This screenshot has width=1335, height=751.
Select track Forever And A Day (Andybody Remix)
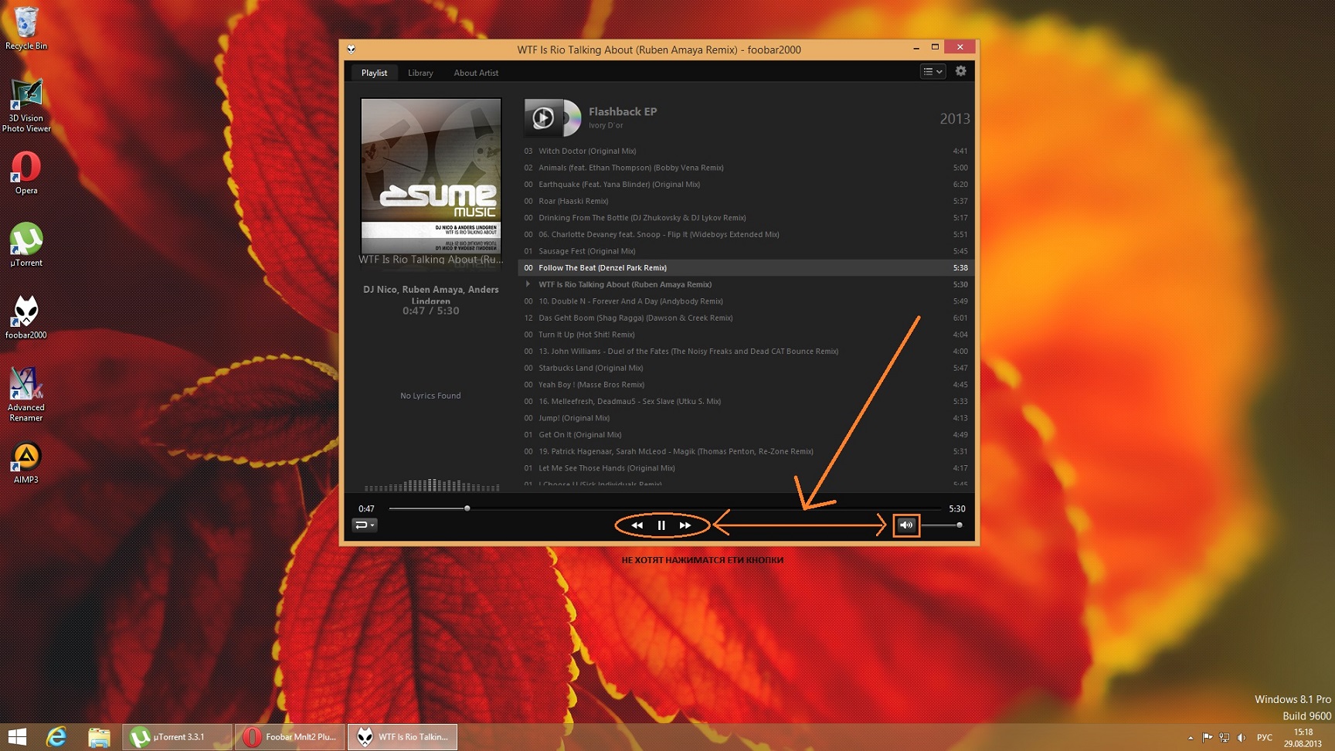coord(747,301)
